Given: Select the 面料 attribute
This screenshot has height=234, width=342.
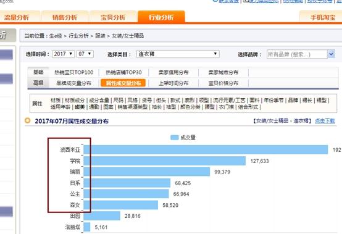Looking at the screenshot, I should tap(254, 100).
